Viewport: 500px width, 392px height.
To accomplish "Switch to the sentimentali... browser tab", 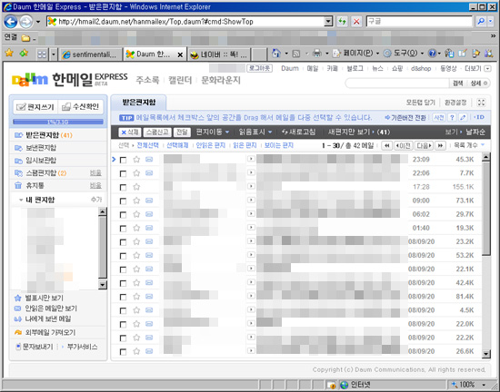I will tap(92, 54).
